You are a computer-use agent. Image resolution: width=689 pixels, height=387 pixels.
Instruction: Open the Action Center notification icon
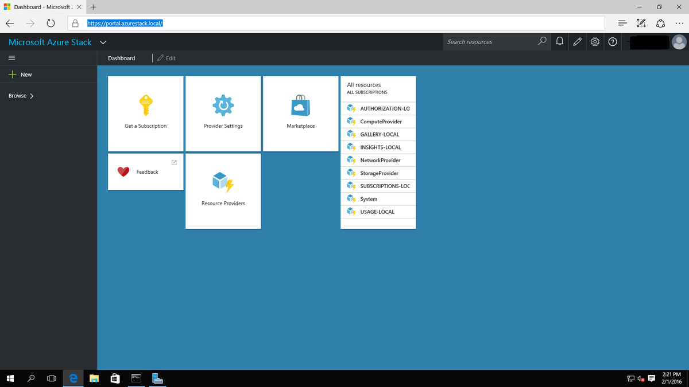[652, 378]
